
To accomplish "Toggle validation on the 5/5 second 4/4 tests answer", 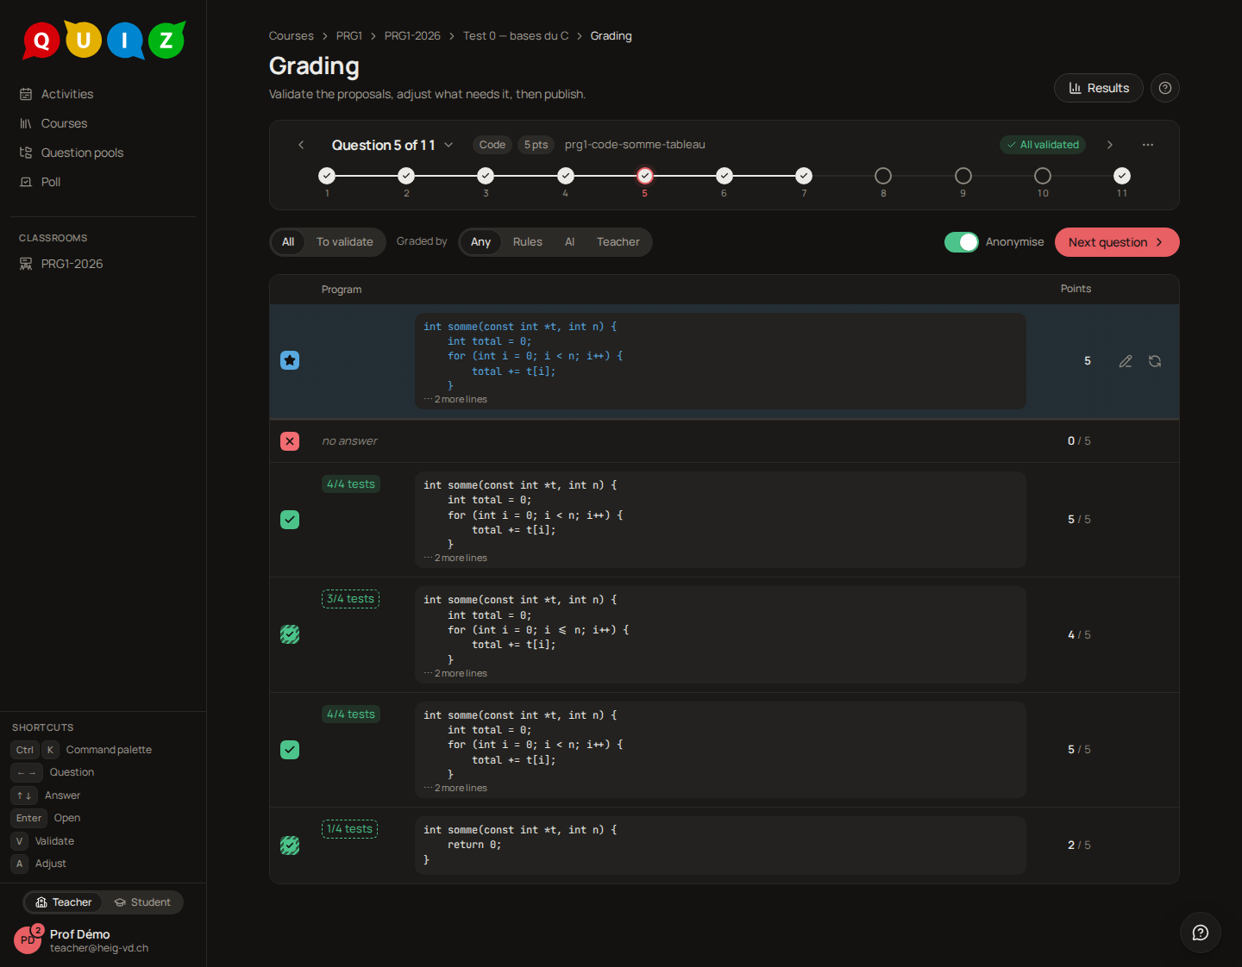I will pos(290,750).
